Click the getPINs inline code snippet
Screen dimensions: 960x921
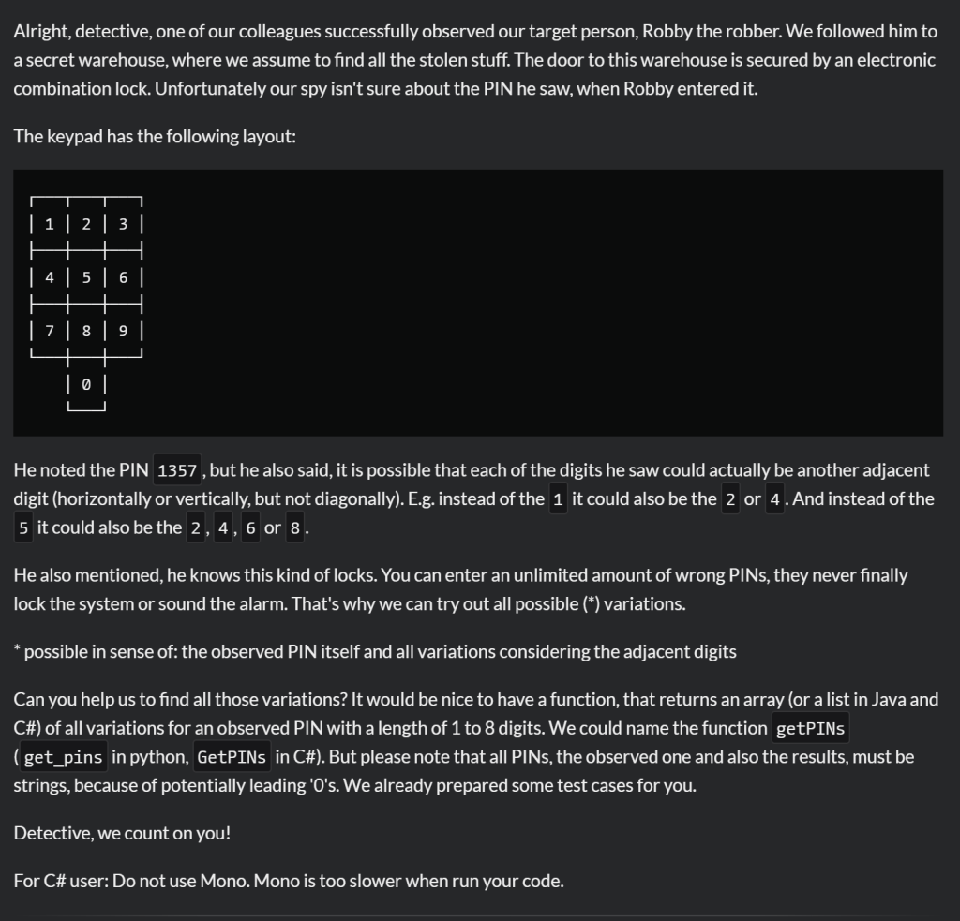pyautogui.click(x=811, y=729)
